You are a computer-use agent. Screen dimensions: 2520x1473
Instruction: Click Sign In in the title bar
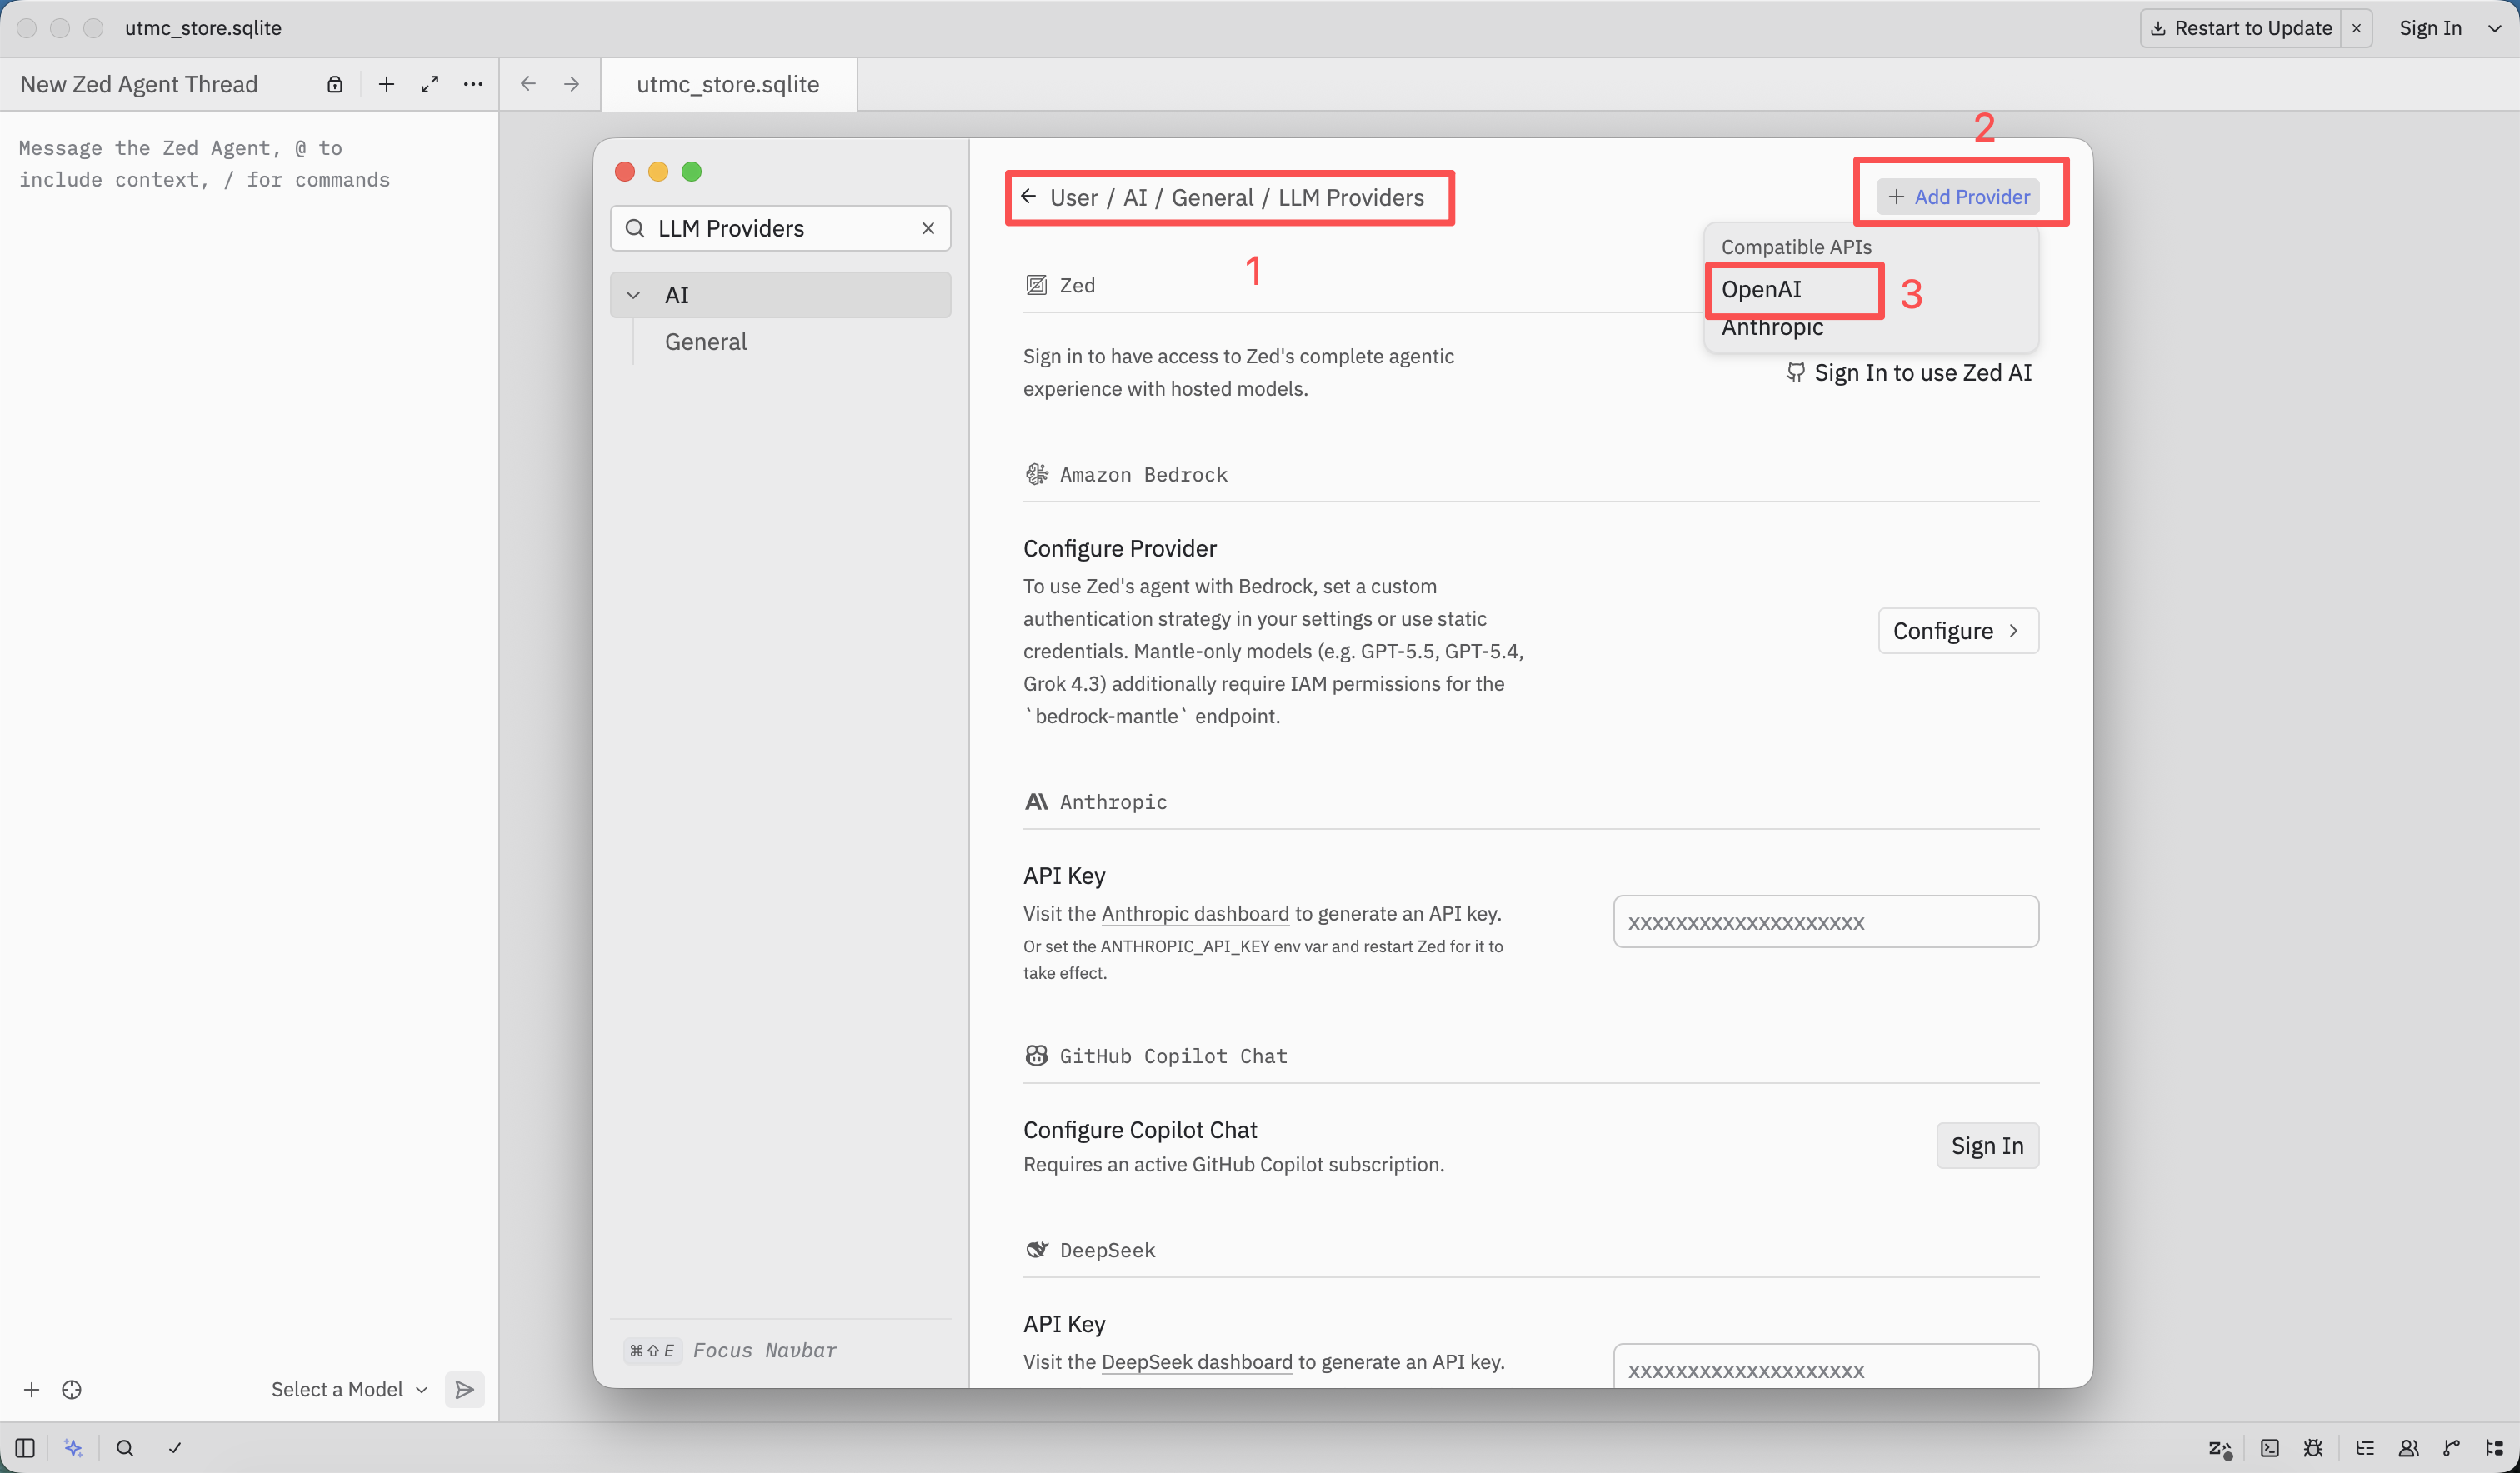click(2430, 28)
